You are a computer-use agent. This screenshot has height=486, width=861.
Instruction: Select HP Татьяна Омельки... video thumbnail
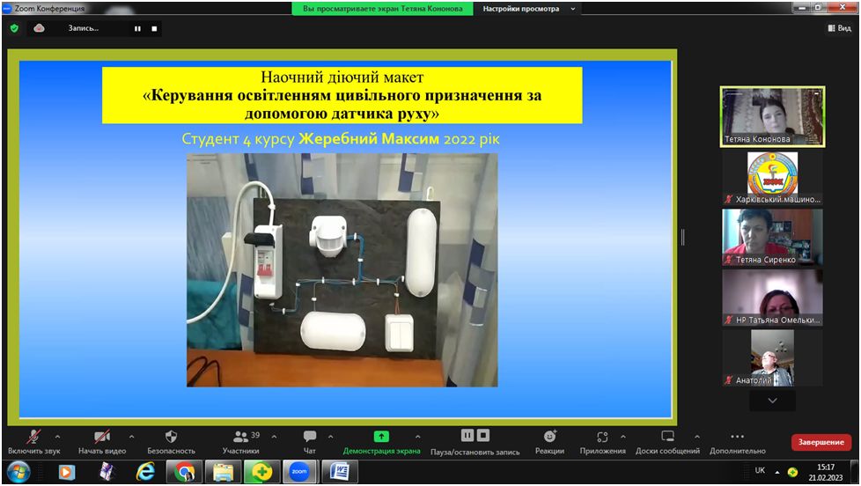click(x=772, y=298)
